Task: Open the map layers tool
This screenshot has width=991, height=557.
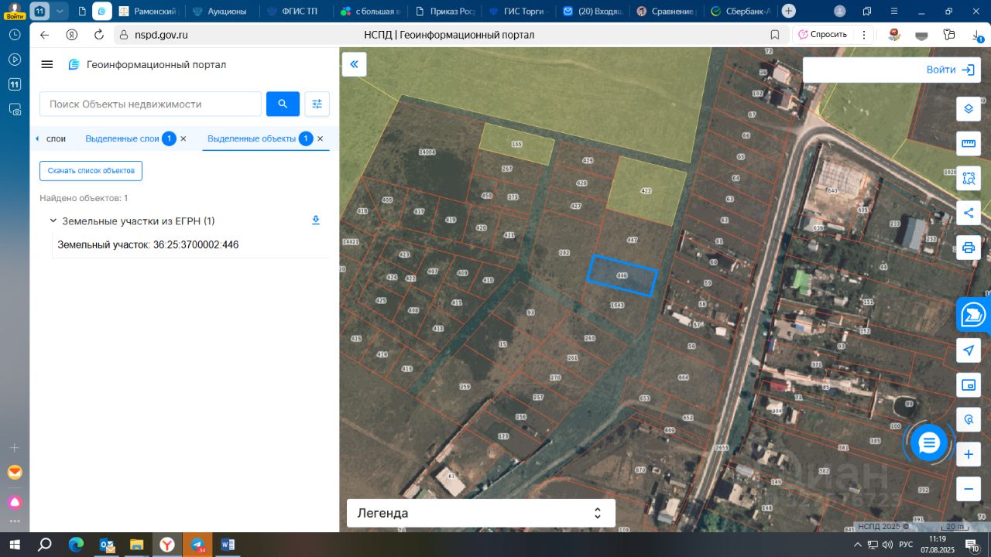Action: tap(968, 109)
